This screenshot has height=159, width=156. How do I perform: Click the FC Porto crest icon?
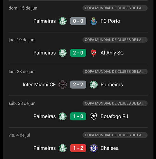pyautogui.click(x=94, y=21)
